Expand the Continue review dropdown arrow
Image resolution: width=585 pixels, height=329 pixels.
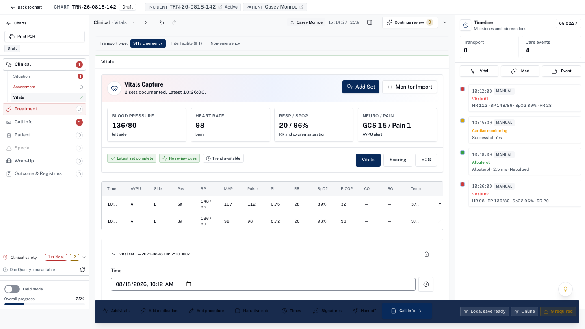click(x=445, y=22)
